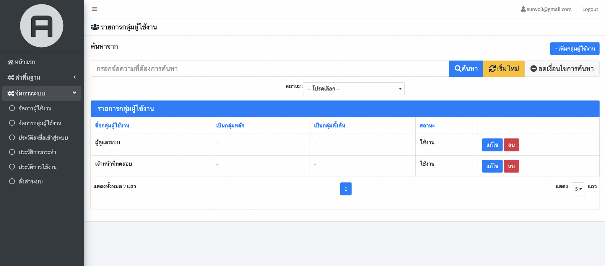This screenshot has height=266, width=605.
Task: Click the gears icon beside ค่าพื้นฐาน
Action: [11, 78]
